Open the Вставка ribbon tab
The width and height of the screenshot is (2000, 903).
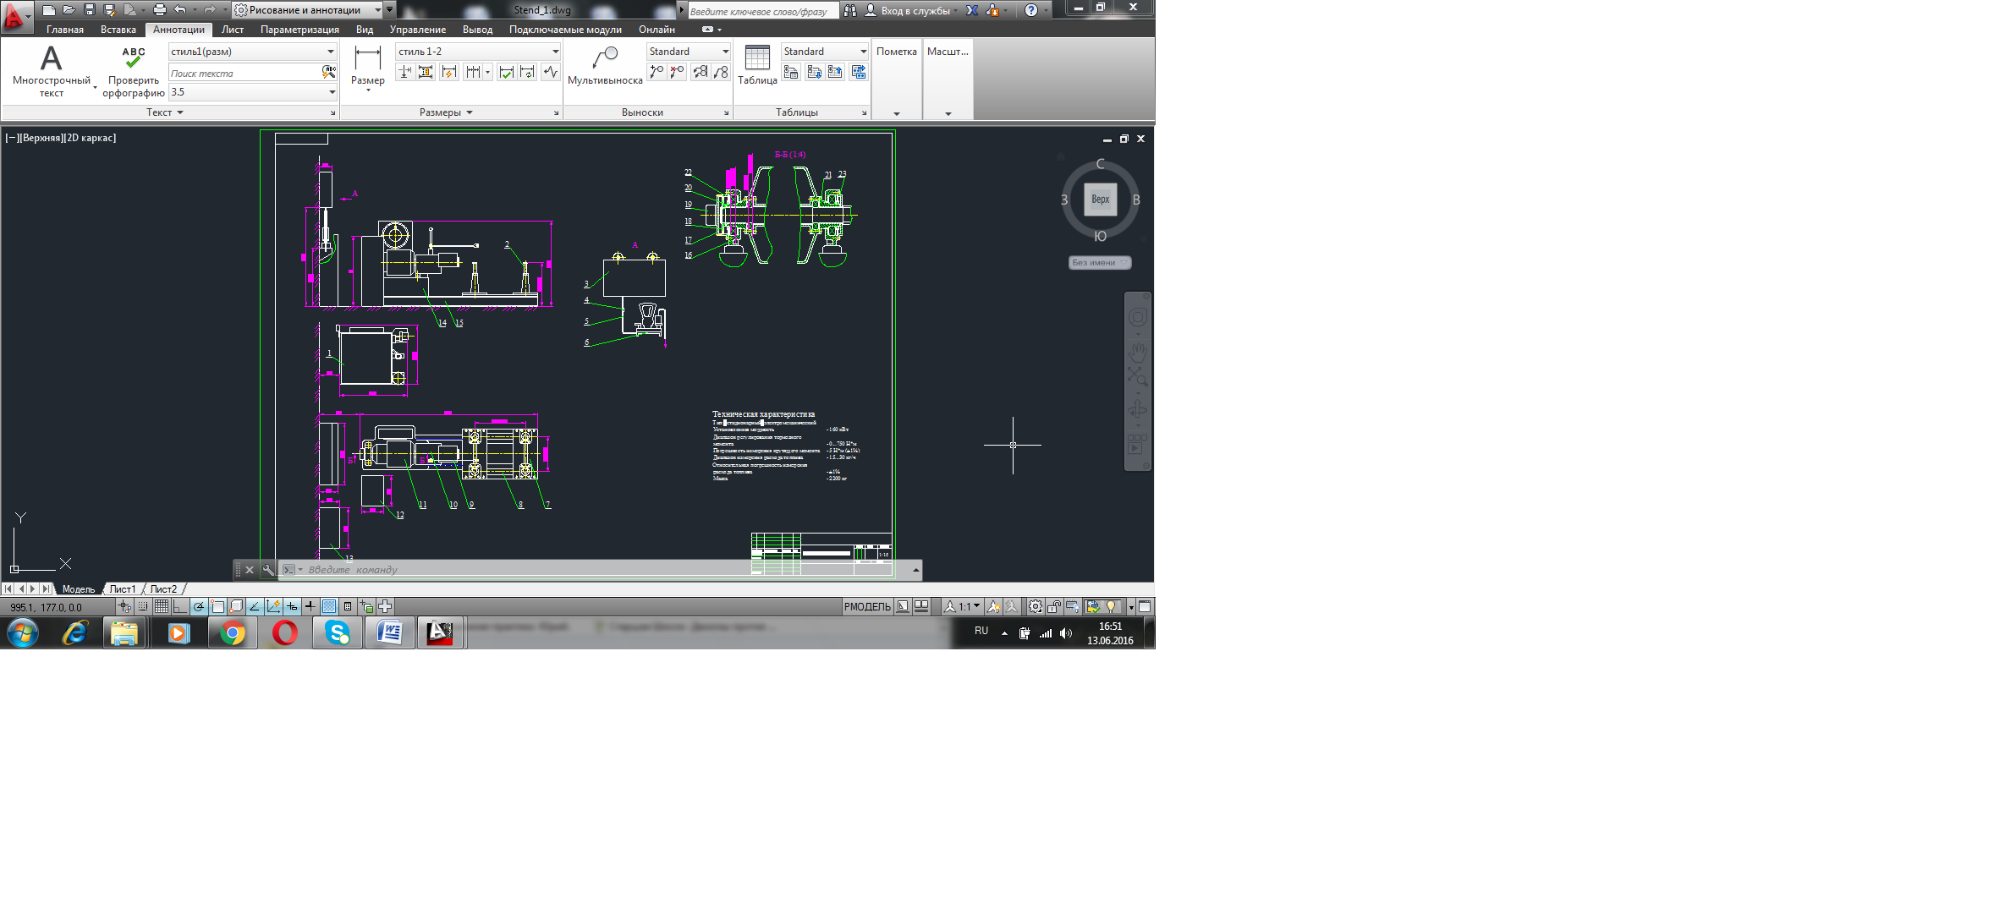coord(118,30)
